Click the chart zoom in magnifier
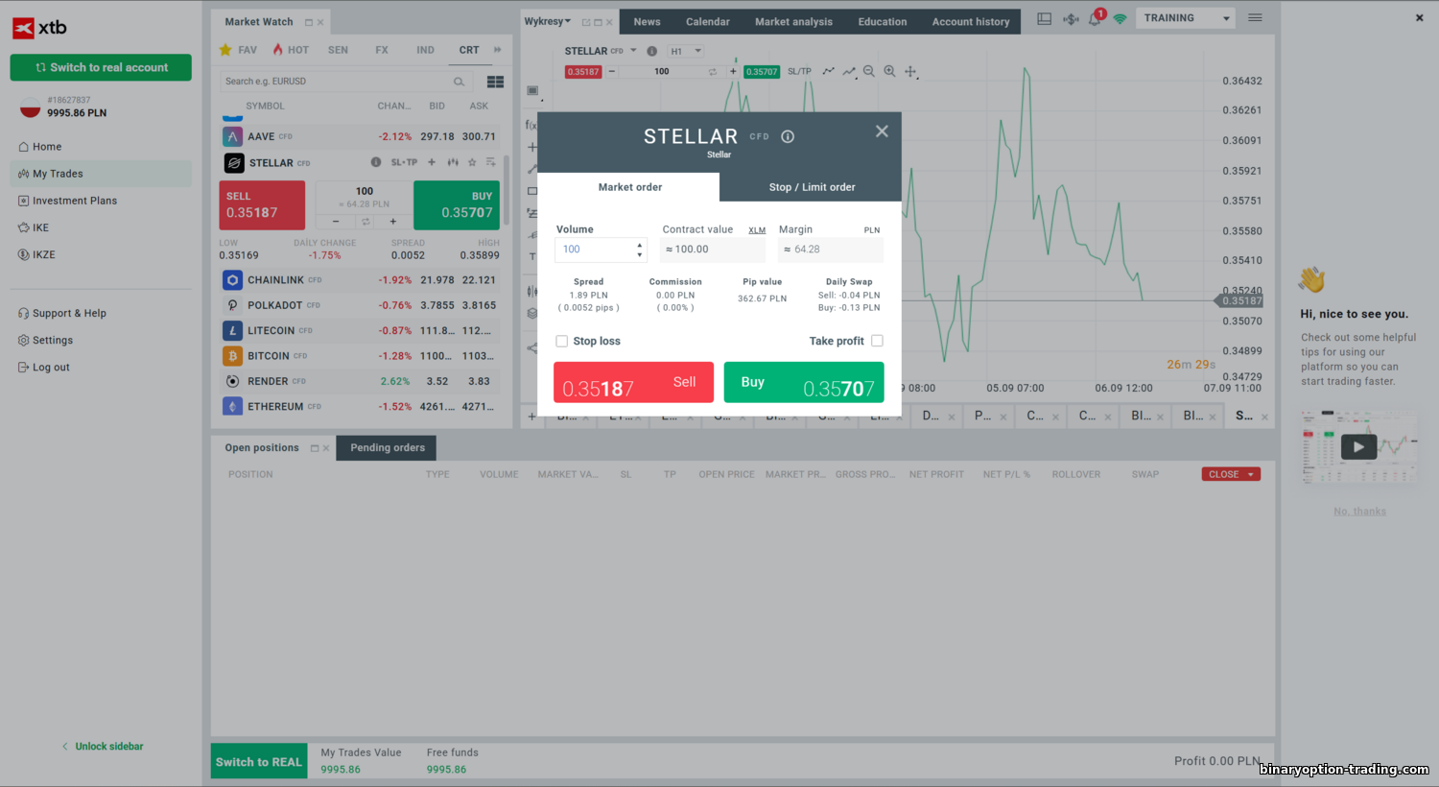This screenshot has width=1439, height=787. pos(889,71)
